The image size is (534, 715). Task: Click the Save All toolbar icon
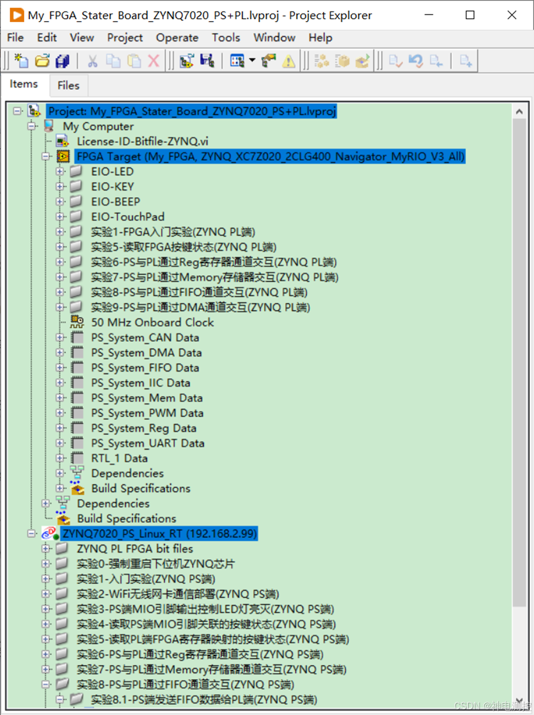click(x=62, y=61)
